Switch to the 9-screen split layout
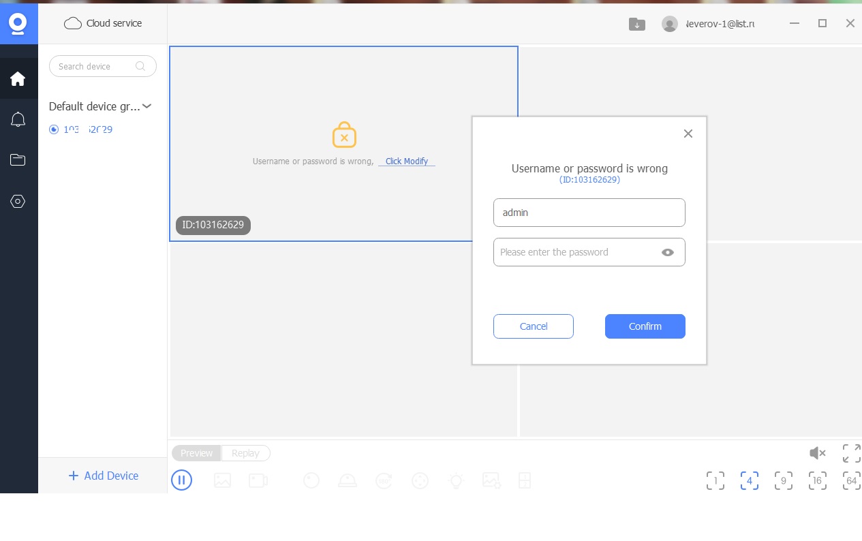862x541 pixels. (783, 480)
